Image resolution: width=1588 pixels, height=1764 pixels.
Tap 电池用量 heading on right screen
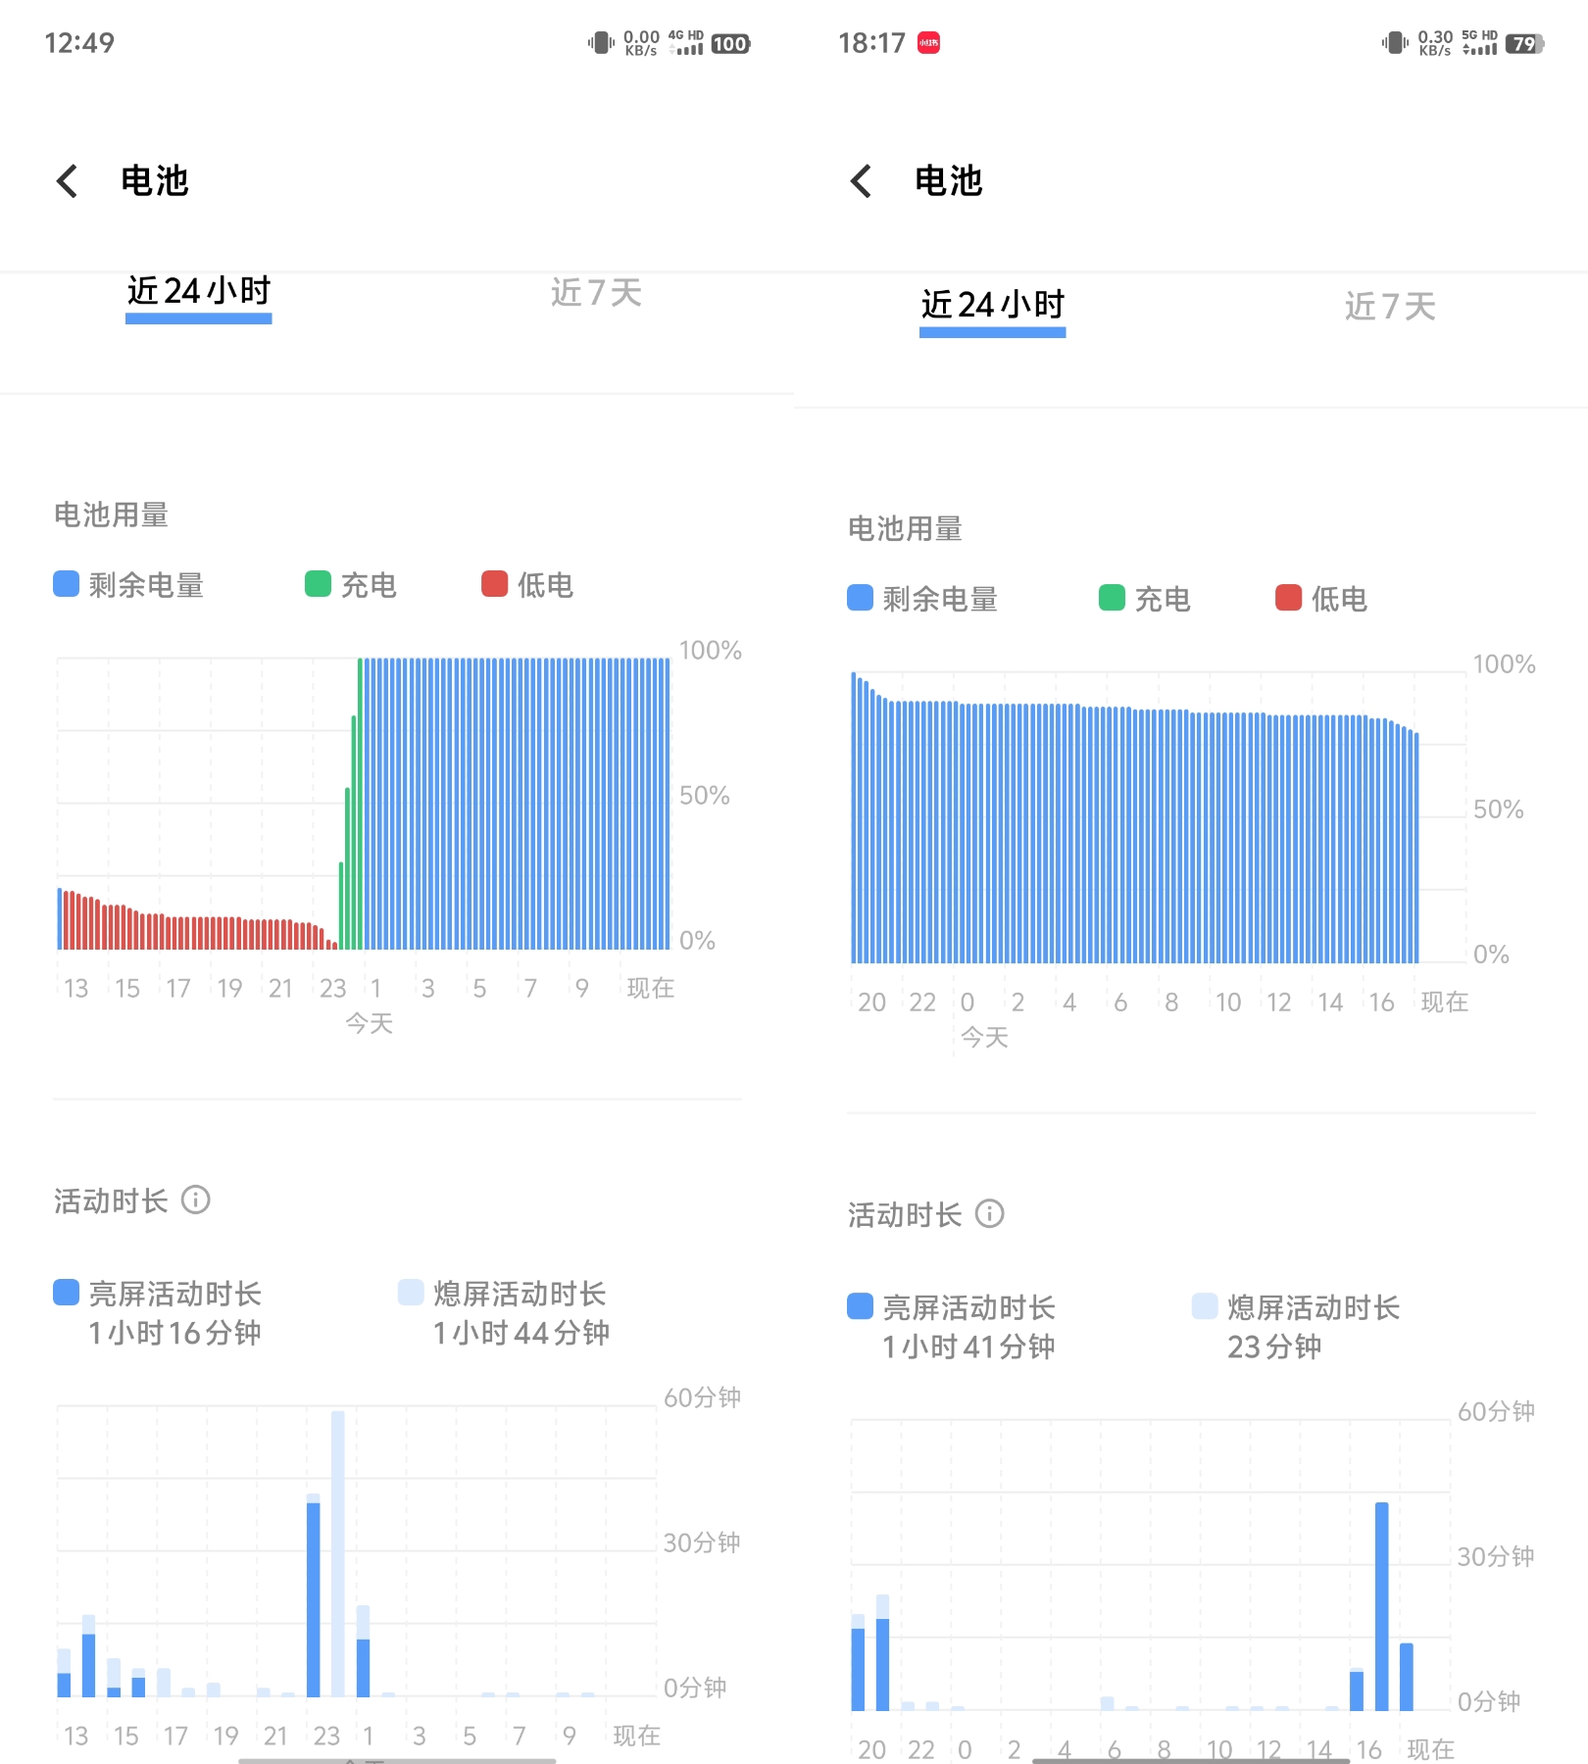pos(905,528)
